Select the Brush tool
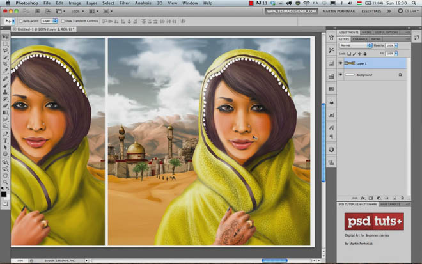 pos(5,85)
